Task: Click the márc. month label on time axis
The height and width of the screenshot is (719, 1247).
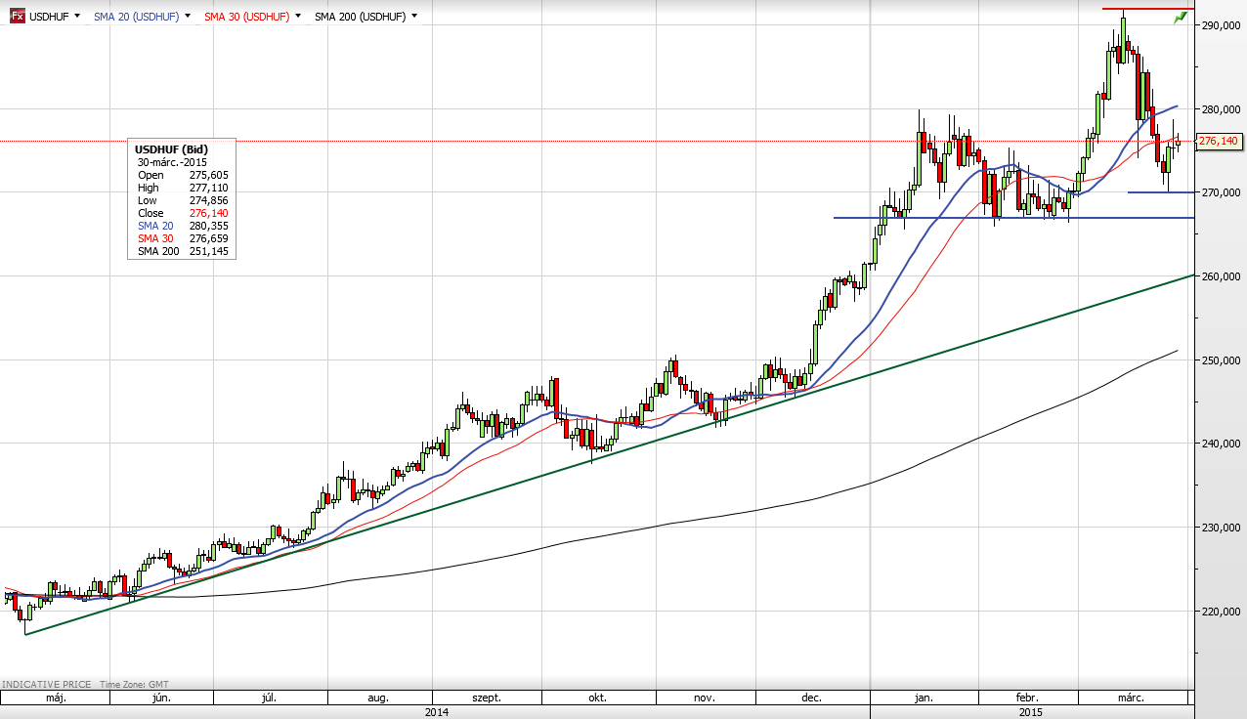Action: tap(1131, 698)
